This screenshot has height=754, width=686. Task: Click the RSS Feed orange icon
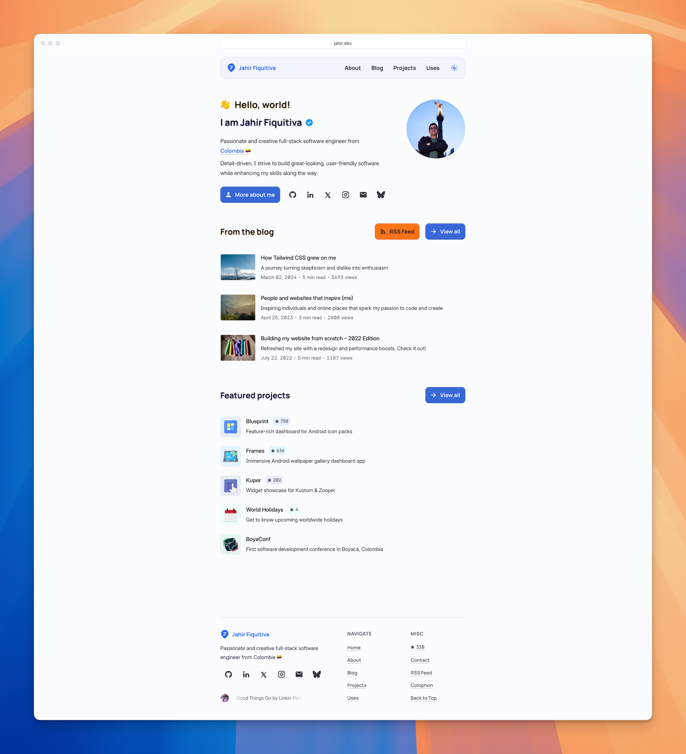click(383, 231)
